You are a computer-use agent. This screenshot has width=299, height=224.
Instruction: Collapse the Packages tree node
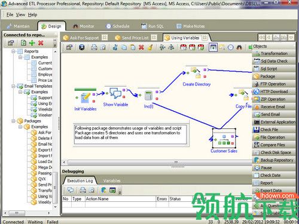pyautogui.click(x=13, y=121)
